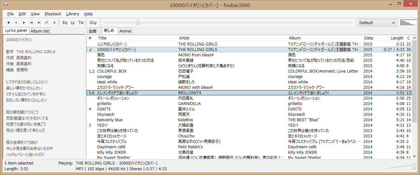The image size is (420, 175).
Task: Play a random track
Action: pos(47,23)
